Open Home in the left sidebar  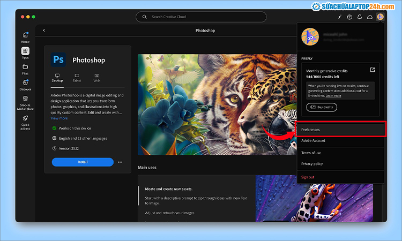coord(25,37)
